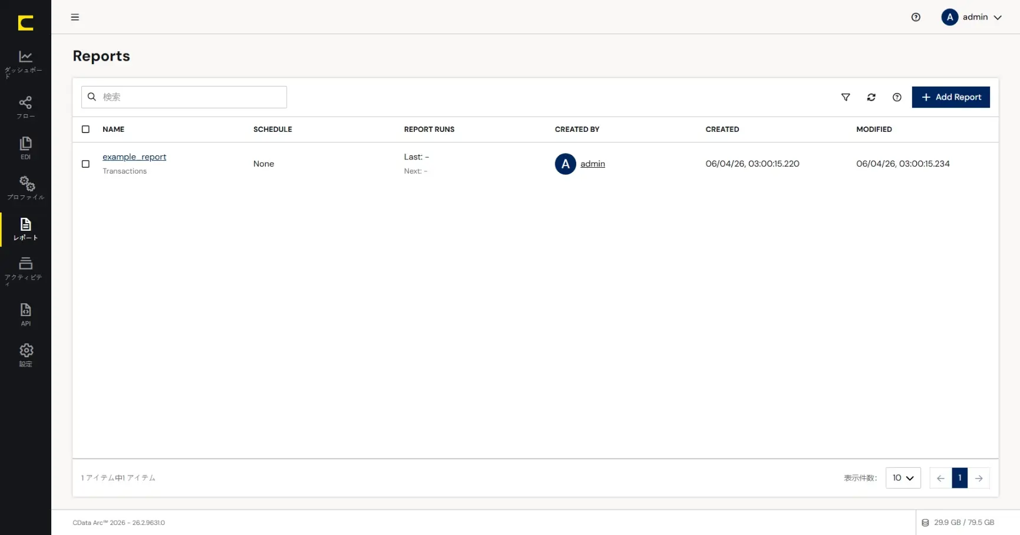Viewport: 1020px width, 535px height.
Task: Open the Activity section in sidebar
Action: pyautogui.click(x=25, y=270)
